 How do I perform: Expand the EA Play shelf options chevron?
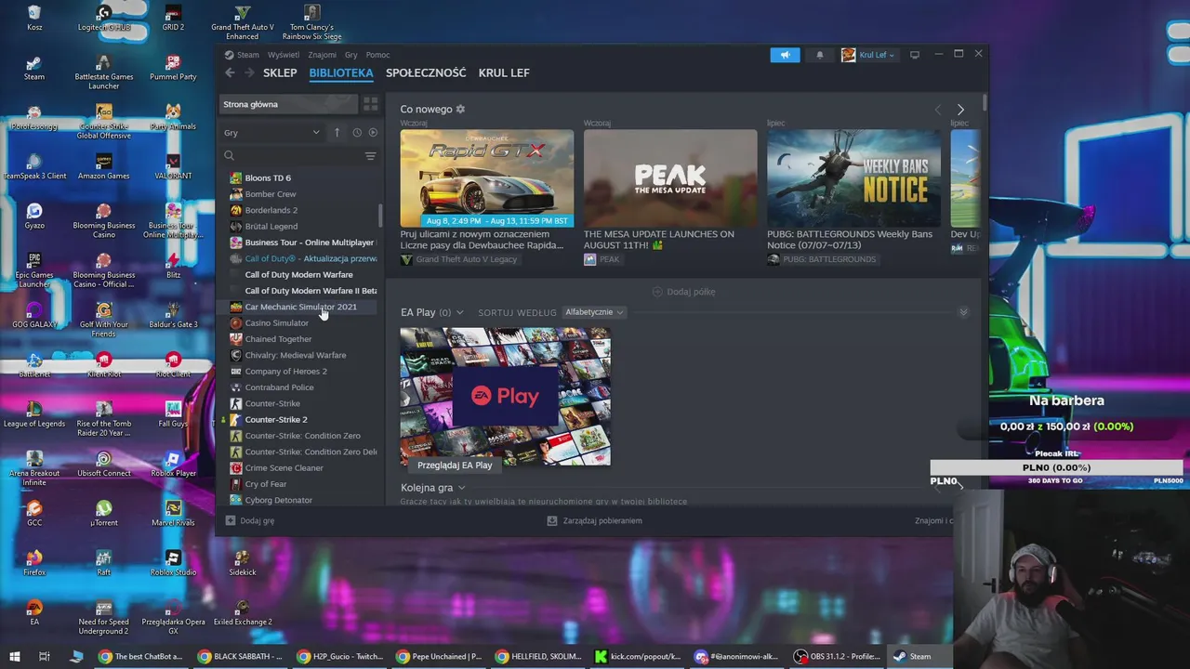(459, 312)
